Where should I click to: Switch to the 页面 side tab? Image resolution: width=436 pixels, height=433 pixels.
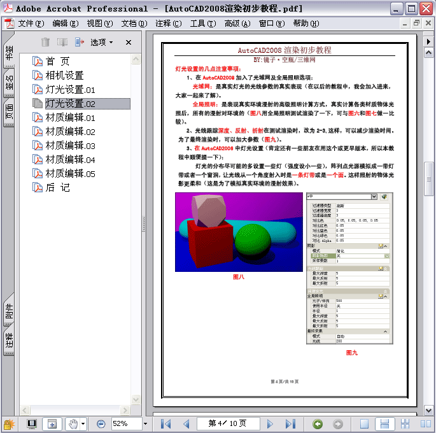point(9,112)
